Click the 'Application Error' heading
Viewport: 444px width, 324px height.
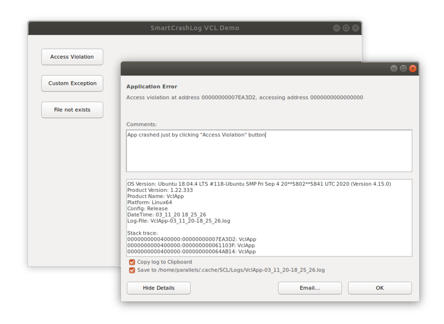(x=152, y=86)
